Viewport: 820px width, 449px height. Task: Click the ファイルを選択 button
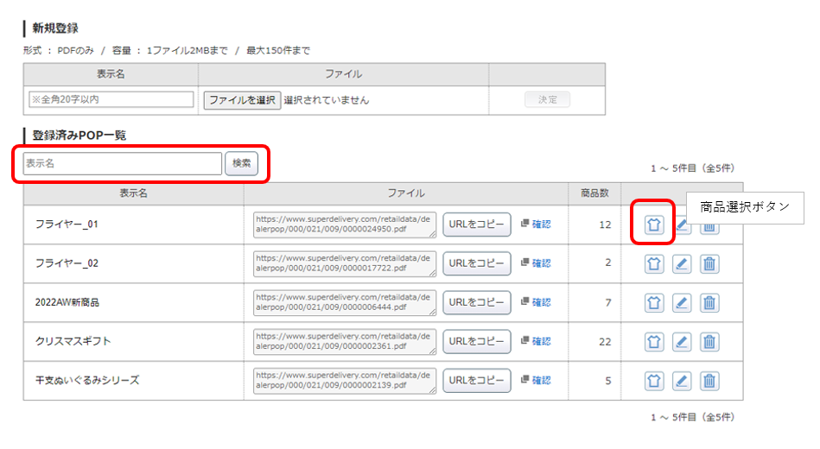tap(242, 100)
